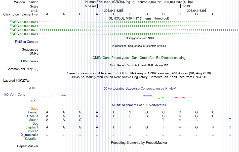
Task: Click the Sequences track label
Action: coord(30,49)
